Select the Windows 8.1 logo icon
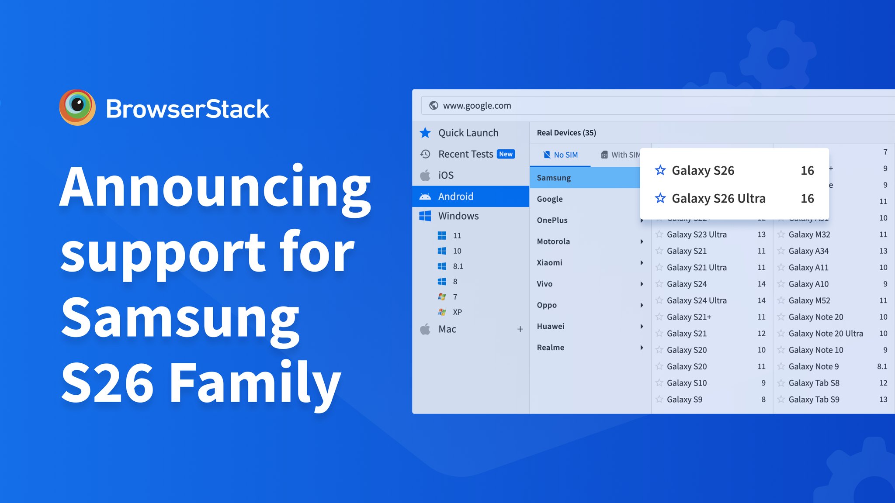This screenshot has width=895, height=503. tap(442, 266)
